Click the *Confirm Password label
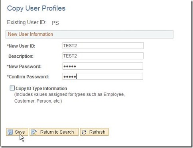Screen dimensions: 193x148 [28, 77]
